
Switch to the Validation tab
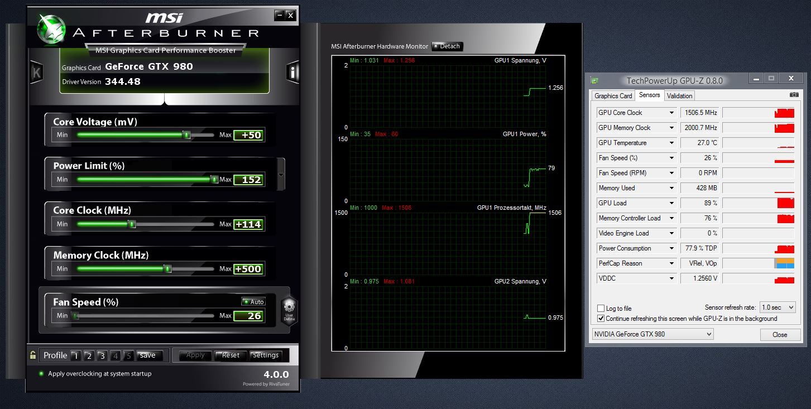(679, 96)
